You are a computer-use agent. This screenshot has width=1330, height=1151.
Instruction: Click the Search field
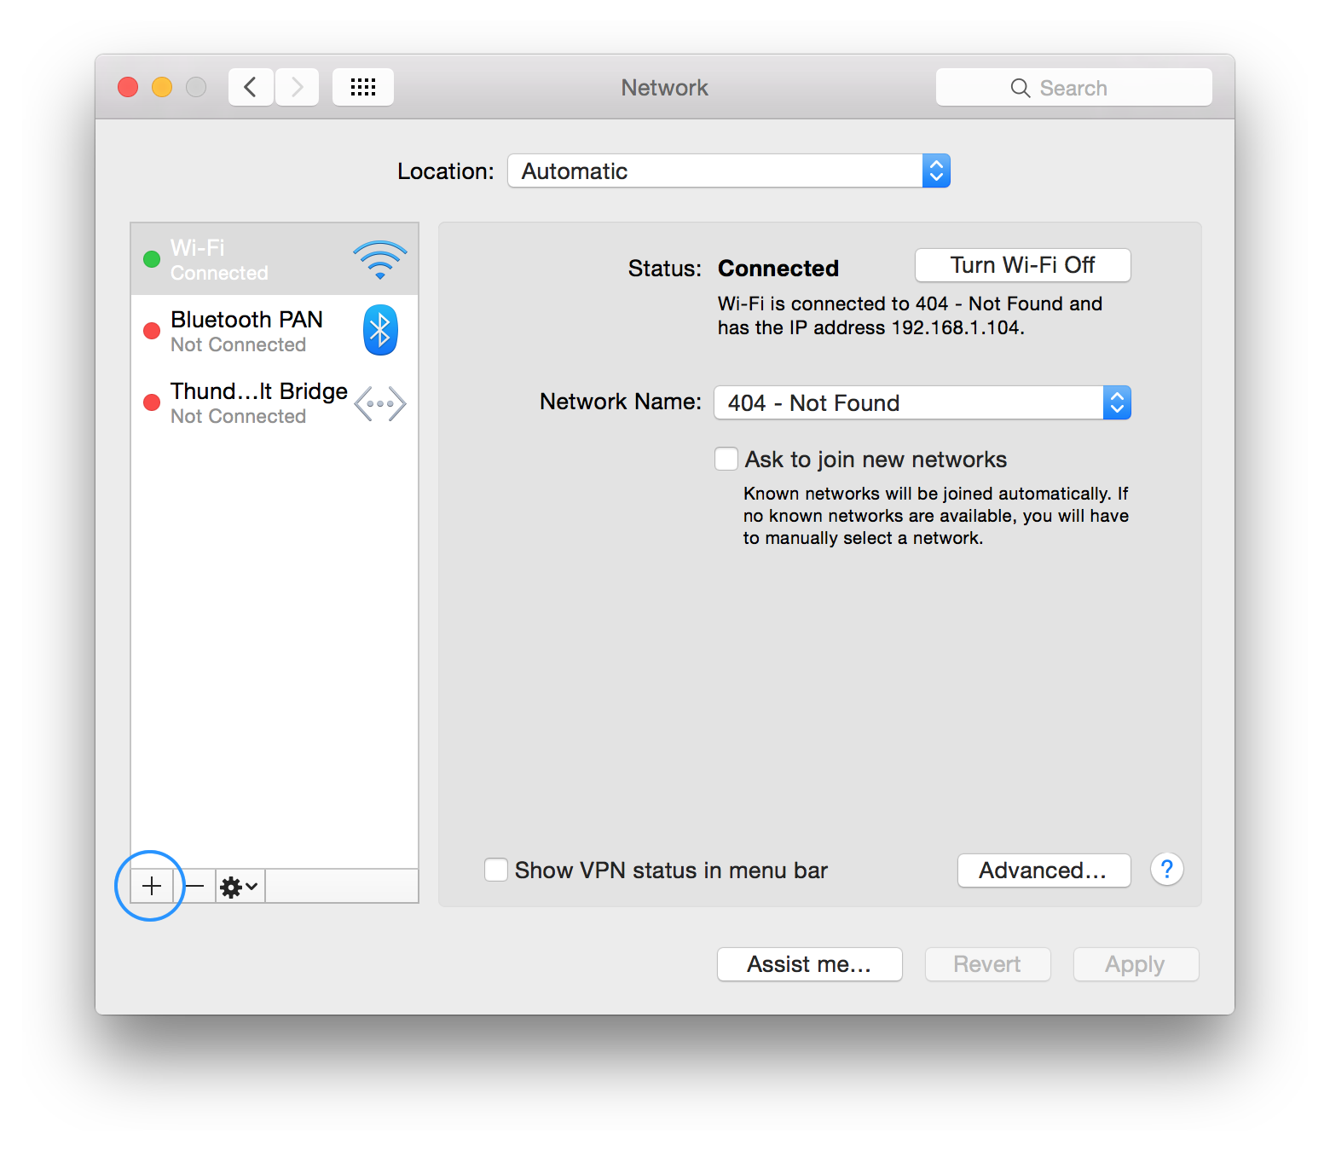coord(1073,87)
